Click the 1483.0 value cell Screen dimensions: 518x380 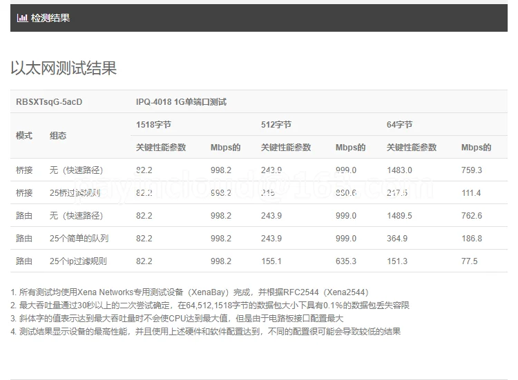(399, 170)
